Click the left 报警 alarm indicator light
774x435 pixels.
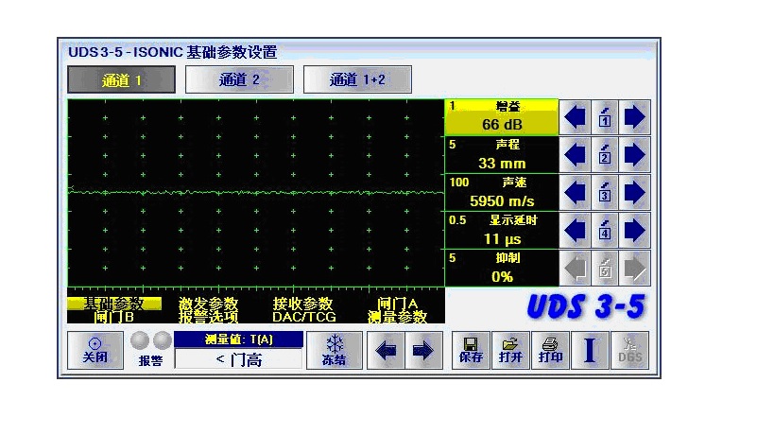pos(140,340)
